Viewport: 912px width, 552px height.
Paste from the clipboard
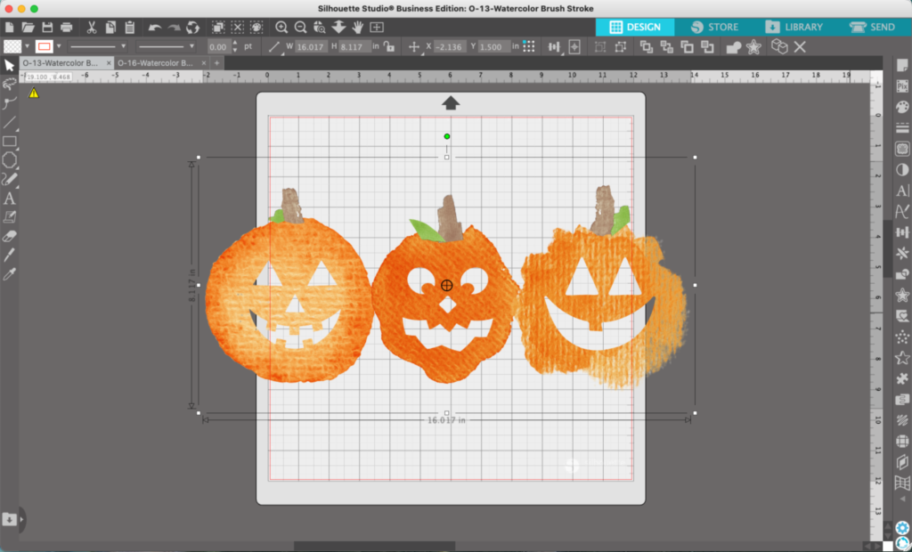(x=130, y=28)
